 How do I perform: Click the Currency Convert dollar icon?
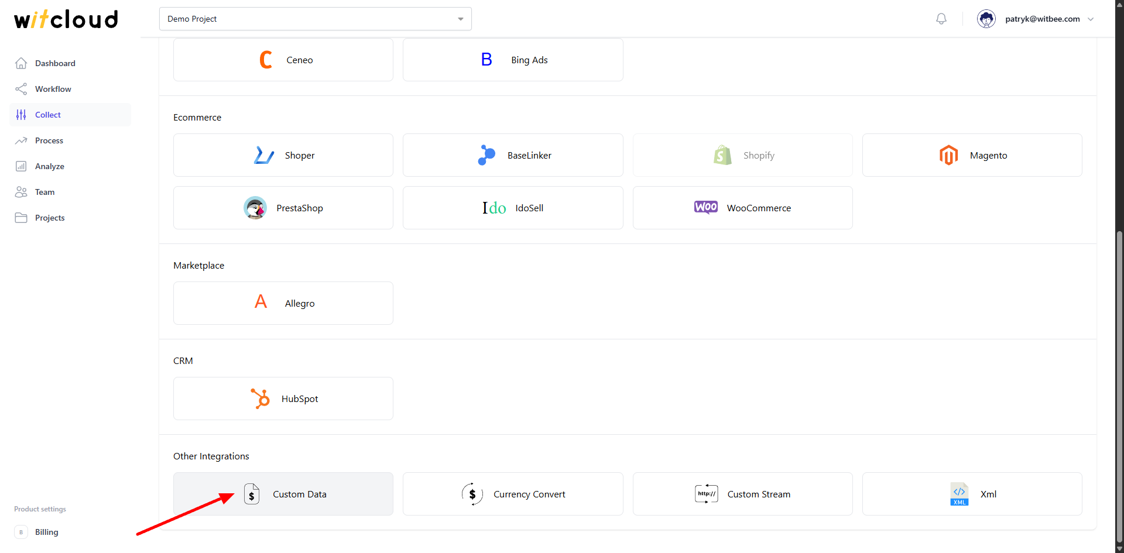[472, 494]
